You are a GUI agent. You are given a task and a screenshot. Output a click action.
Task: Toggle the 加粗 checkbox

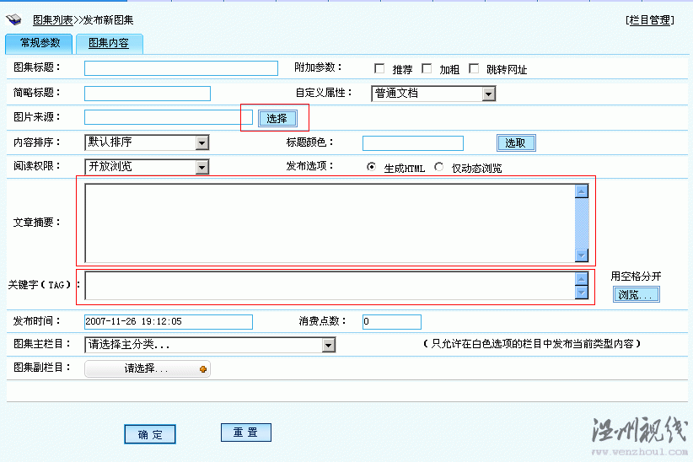[427, 69]
